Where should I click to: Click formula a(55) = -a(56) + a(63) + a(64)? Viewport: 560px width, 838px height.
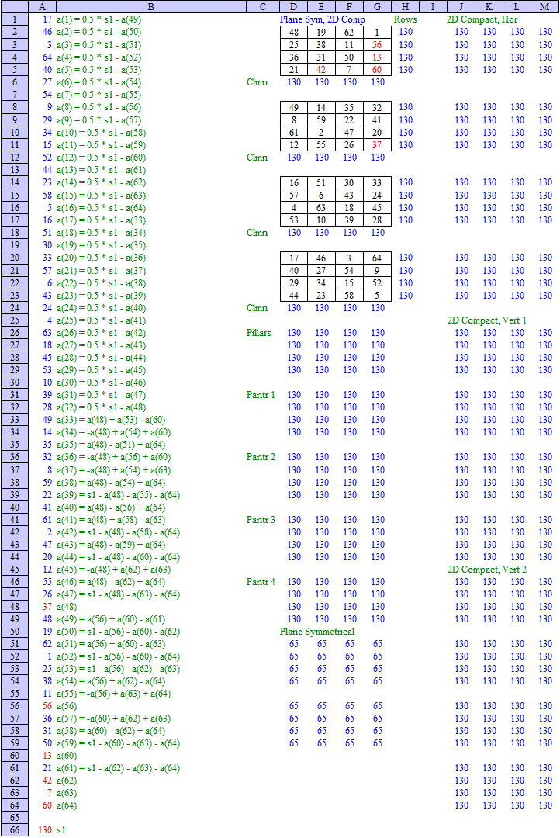click(114, 694)
